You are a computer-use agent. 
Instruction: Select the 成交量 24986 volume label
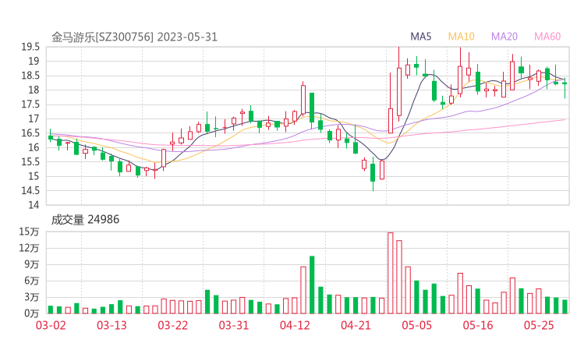pyautogui.click(x=85, y=220)
